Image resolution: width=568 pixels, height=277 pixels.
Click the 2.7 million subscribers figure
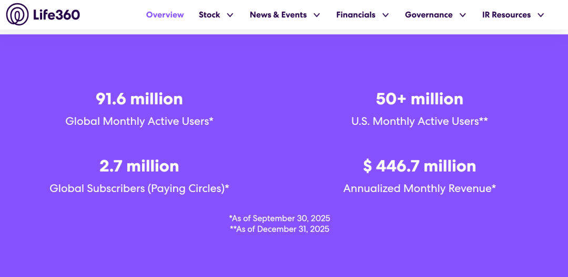click(139, 166)
